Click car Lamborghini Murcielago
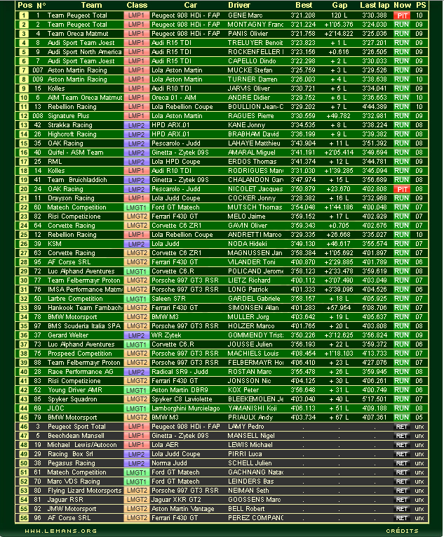 [186, 408]
